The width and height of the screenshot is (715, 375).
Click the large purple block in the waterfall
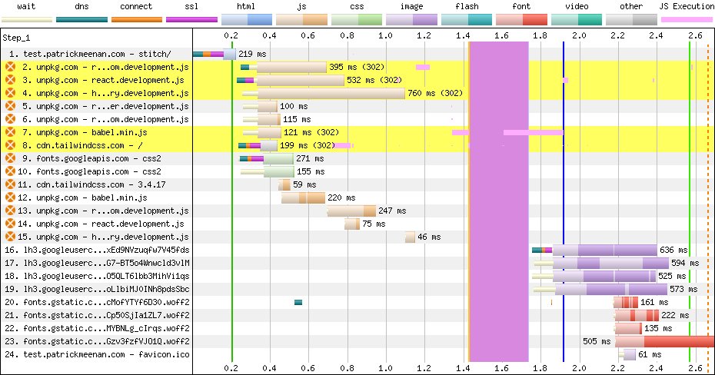(498, 201)
